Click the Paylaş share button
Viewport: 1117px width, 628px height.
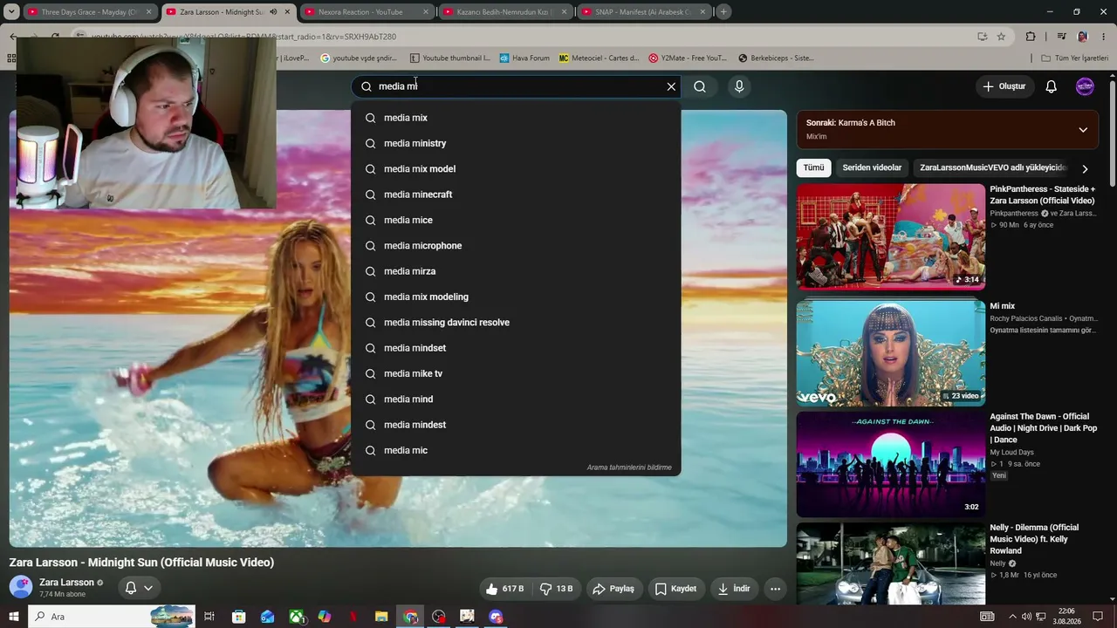pos(613,589)
